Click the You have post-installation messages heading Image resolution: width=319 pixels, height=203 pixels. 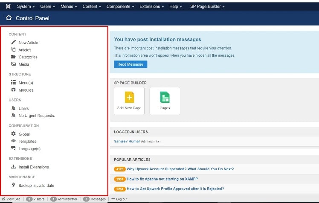(157, 39)
